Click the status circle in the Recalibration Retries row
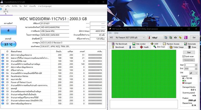The image size is (201, 110). point(3,76)
